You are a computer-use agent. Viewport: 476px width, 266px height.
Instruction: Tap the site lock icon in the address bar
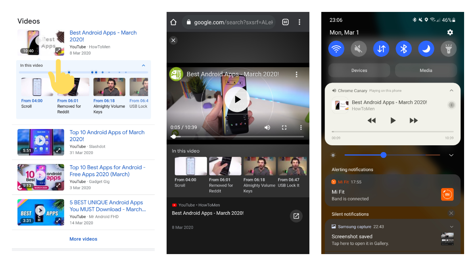188,22
